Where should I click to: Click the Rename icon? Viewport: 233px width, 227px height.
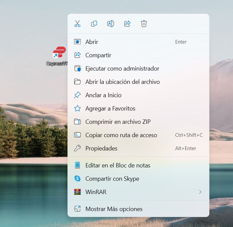coord(111,24)
